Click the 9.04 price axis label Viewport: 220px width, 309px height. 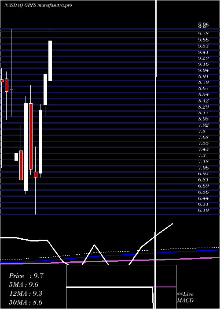coord(203,70)
